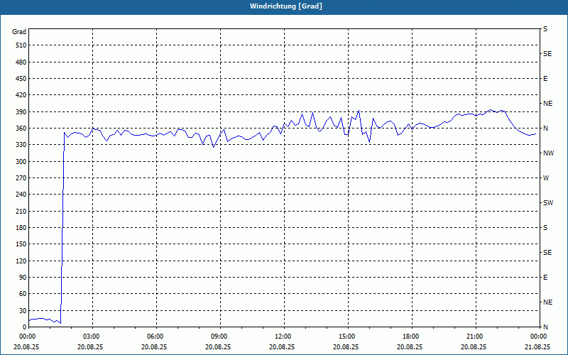Click the '480' y-axis value
568x355 pixels.
[21, 62]
